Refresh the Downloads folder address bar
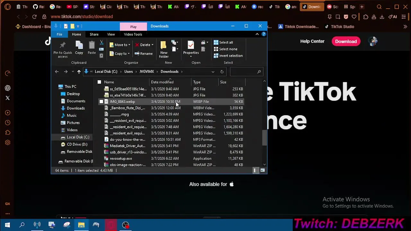411x231 pixels. pyautogui.click(x=222, y=72)
